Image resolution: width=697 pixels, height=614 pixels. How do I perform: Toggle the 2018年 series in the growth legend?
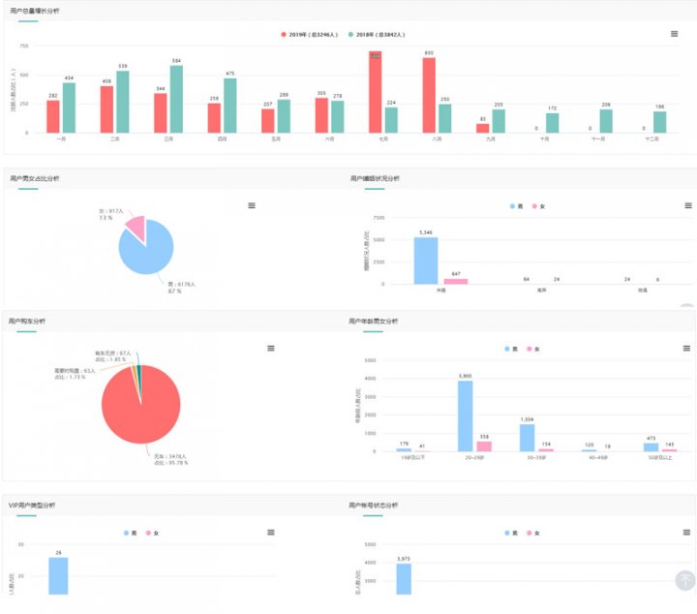377,34
